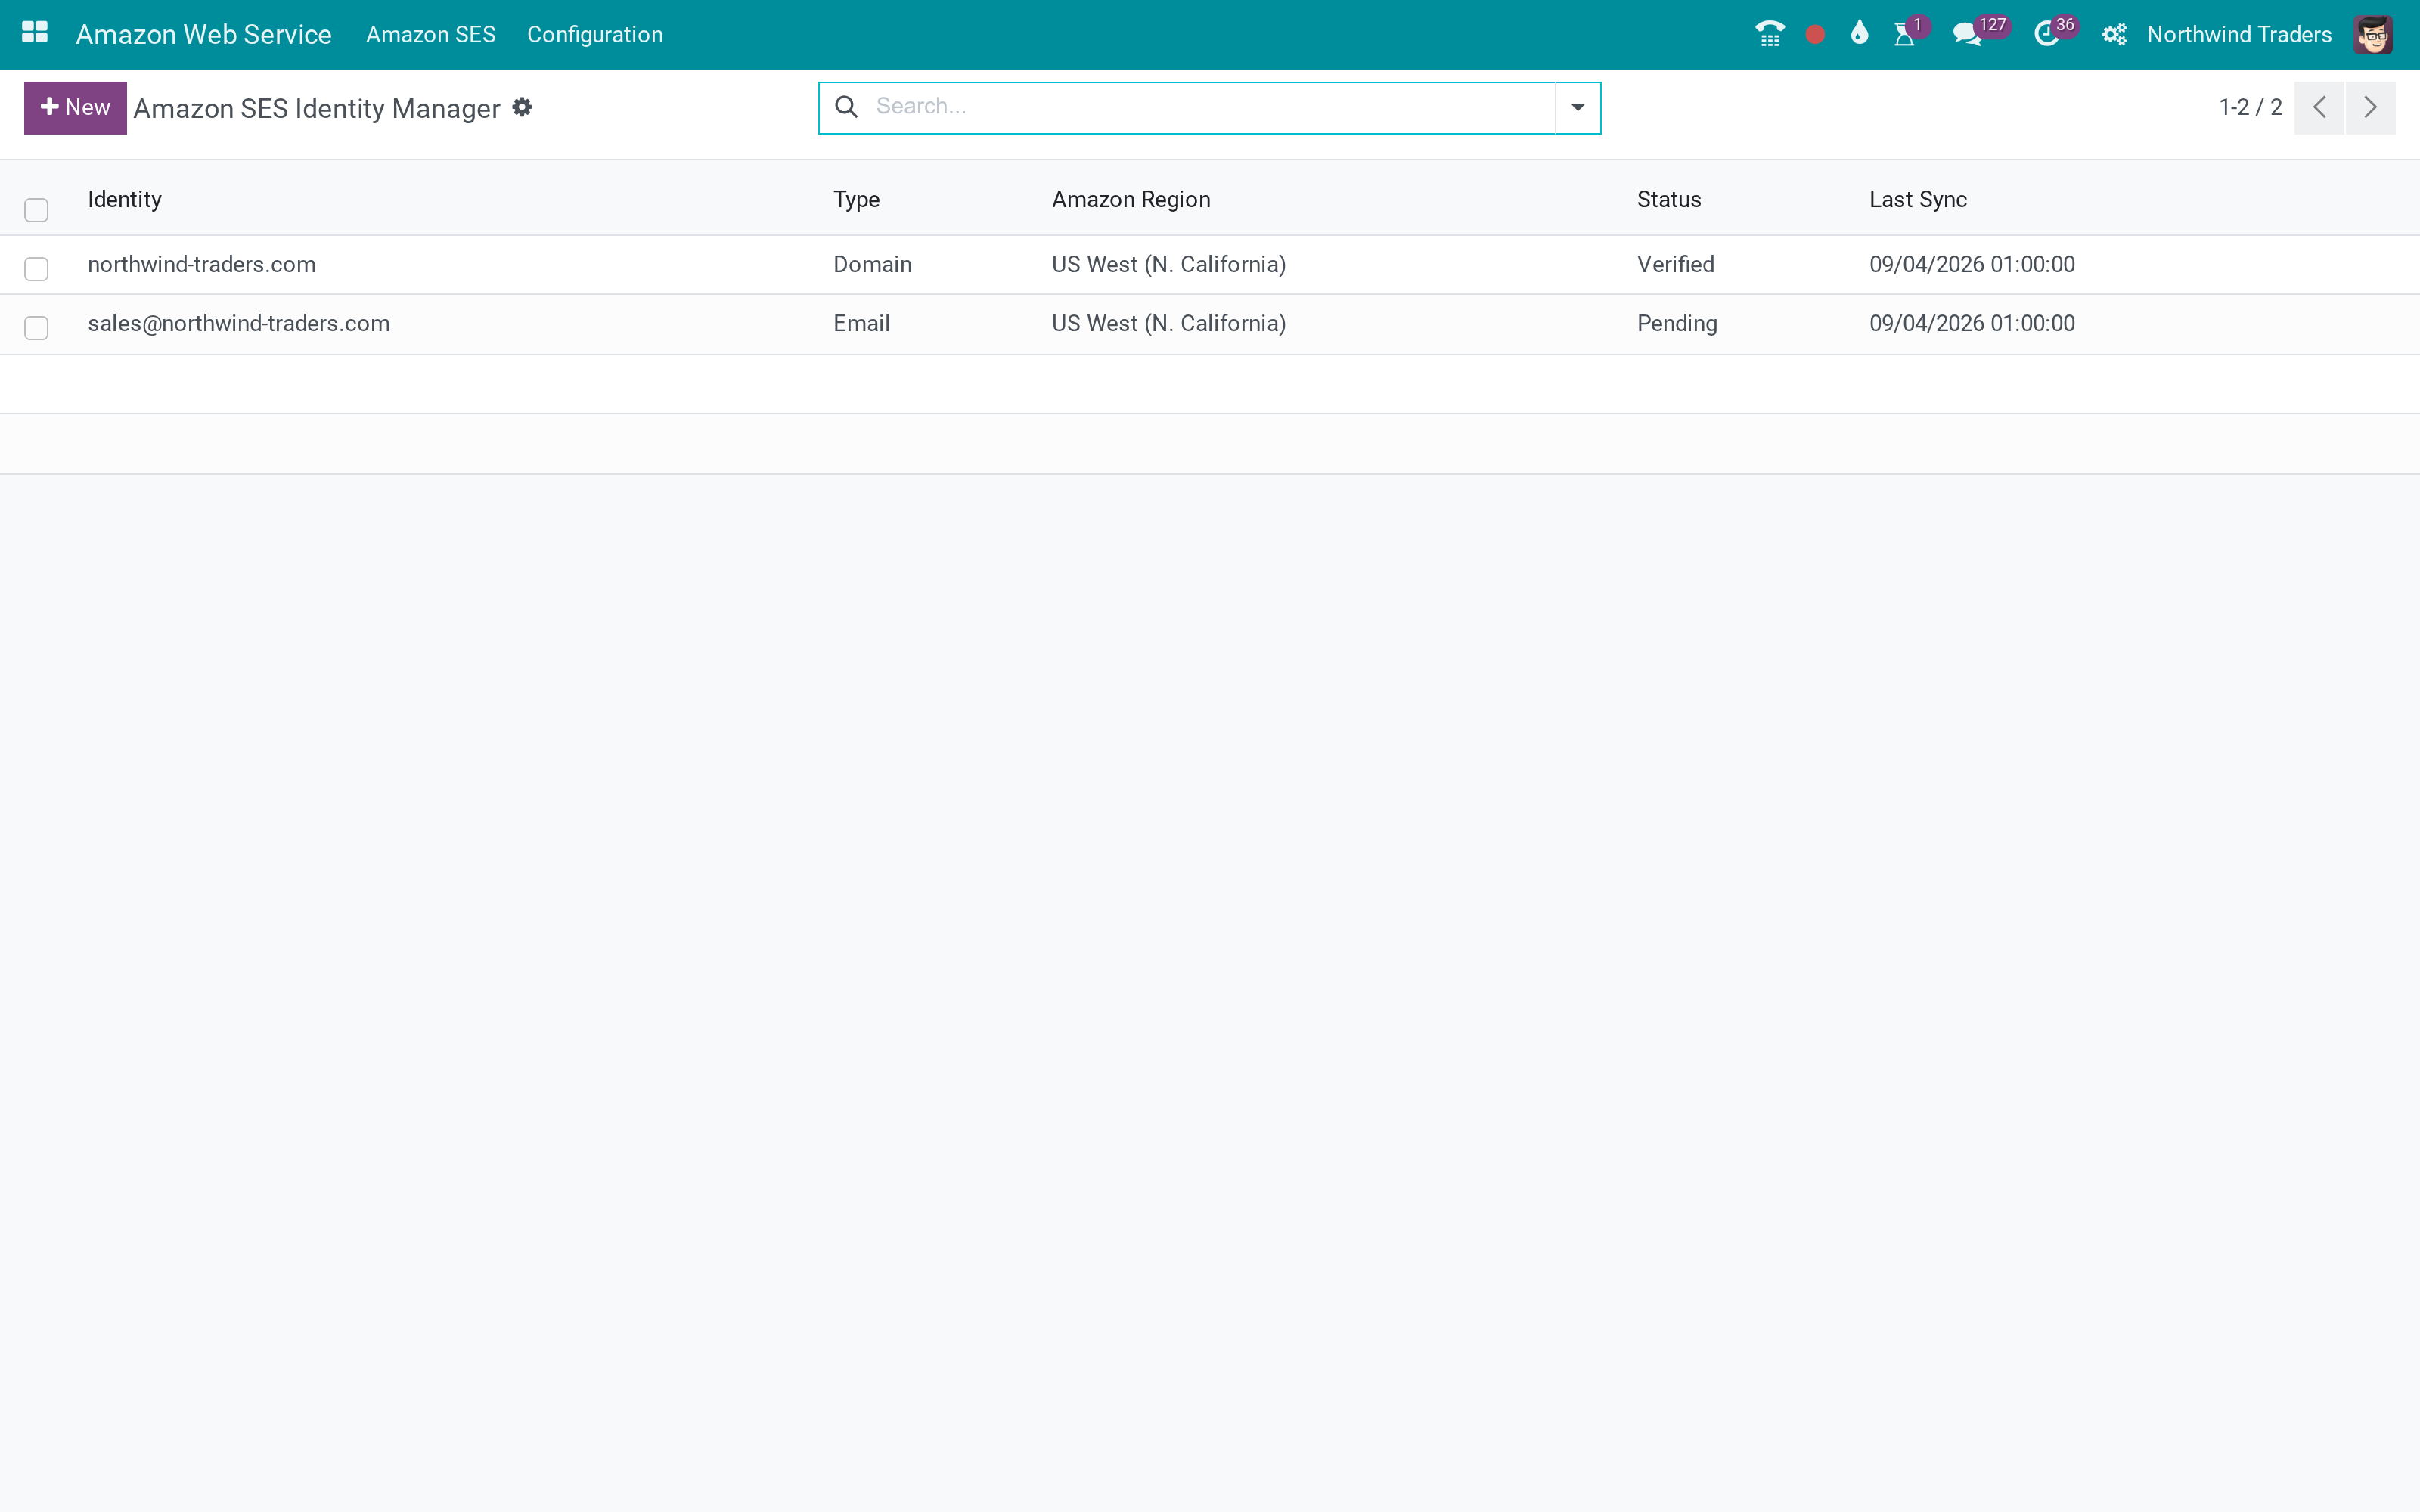Viewport: 2420px width, 1512px height.
Task: Go to Amazon Web Service app home
Action: (204, 35)
